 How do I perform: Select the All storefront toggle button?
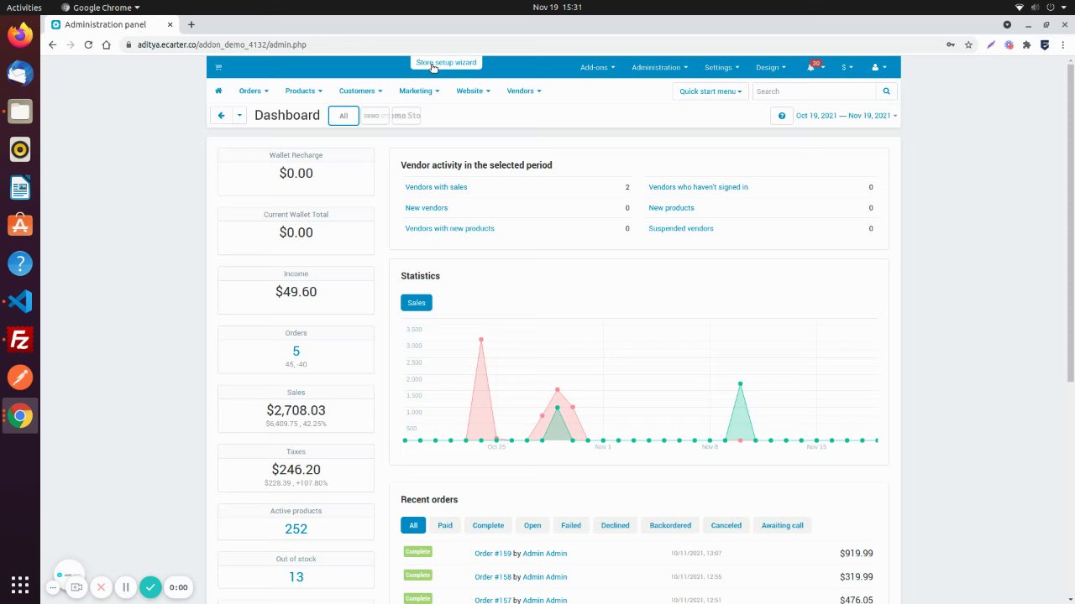(x=343, y=116)
